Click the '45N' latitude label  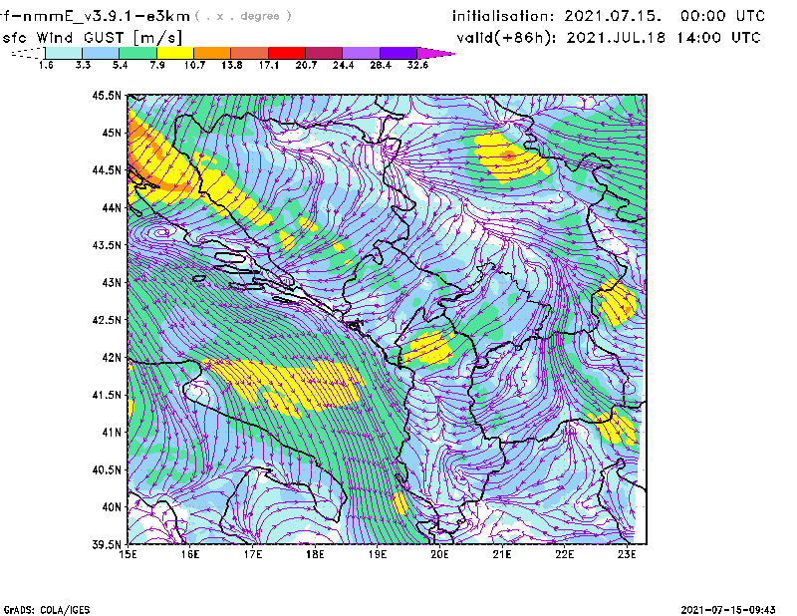pyautogui.click(x=112, y=133)
